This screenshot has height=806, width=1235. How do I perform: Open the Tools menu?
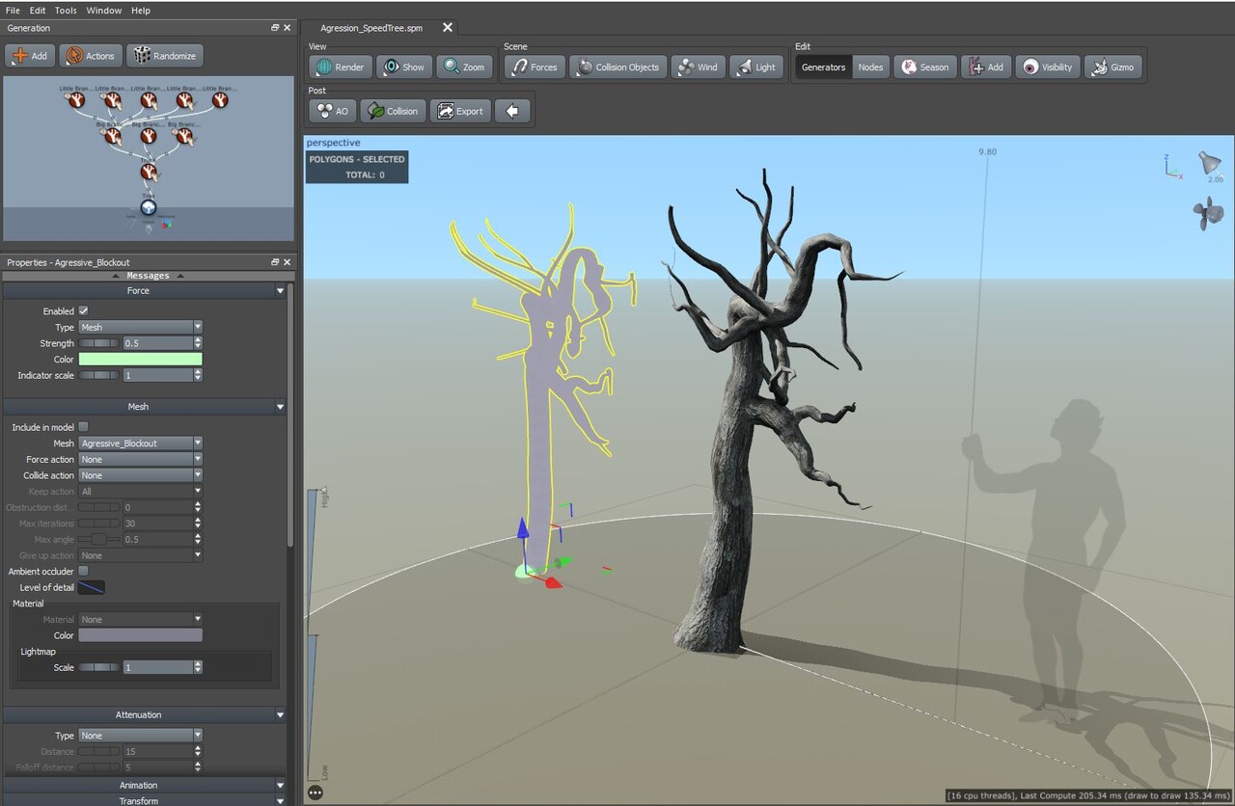66,10
